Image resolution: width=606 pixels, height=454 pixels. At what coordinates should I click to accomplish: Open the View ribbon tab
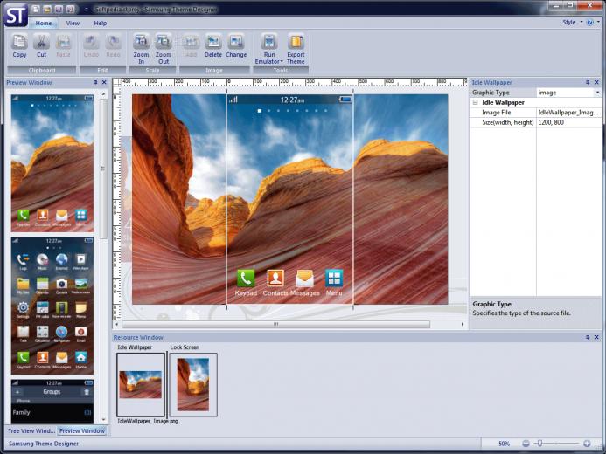click(73, 24)
